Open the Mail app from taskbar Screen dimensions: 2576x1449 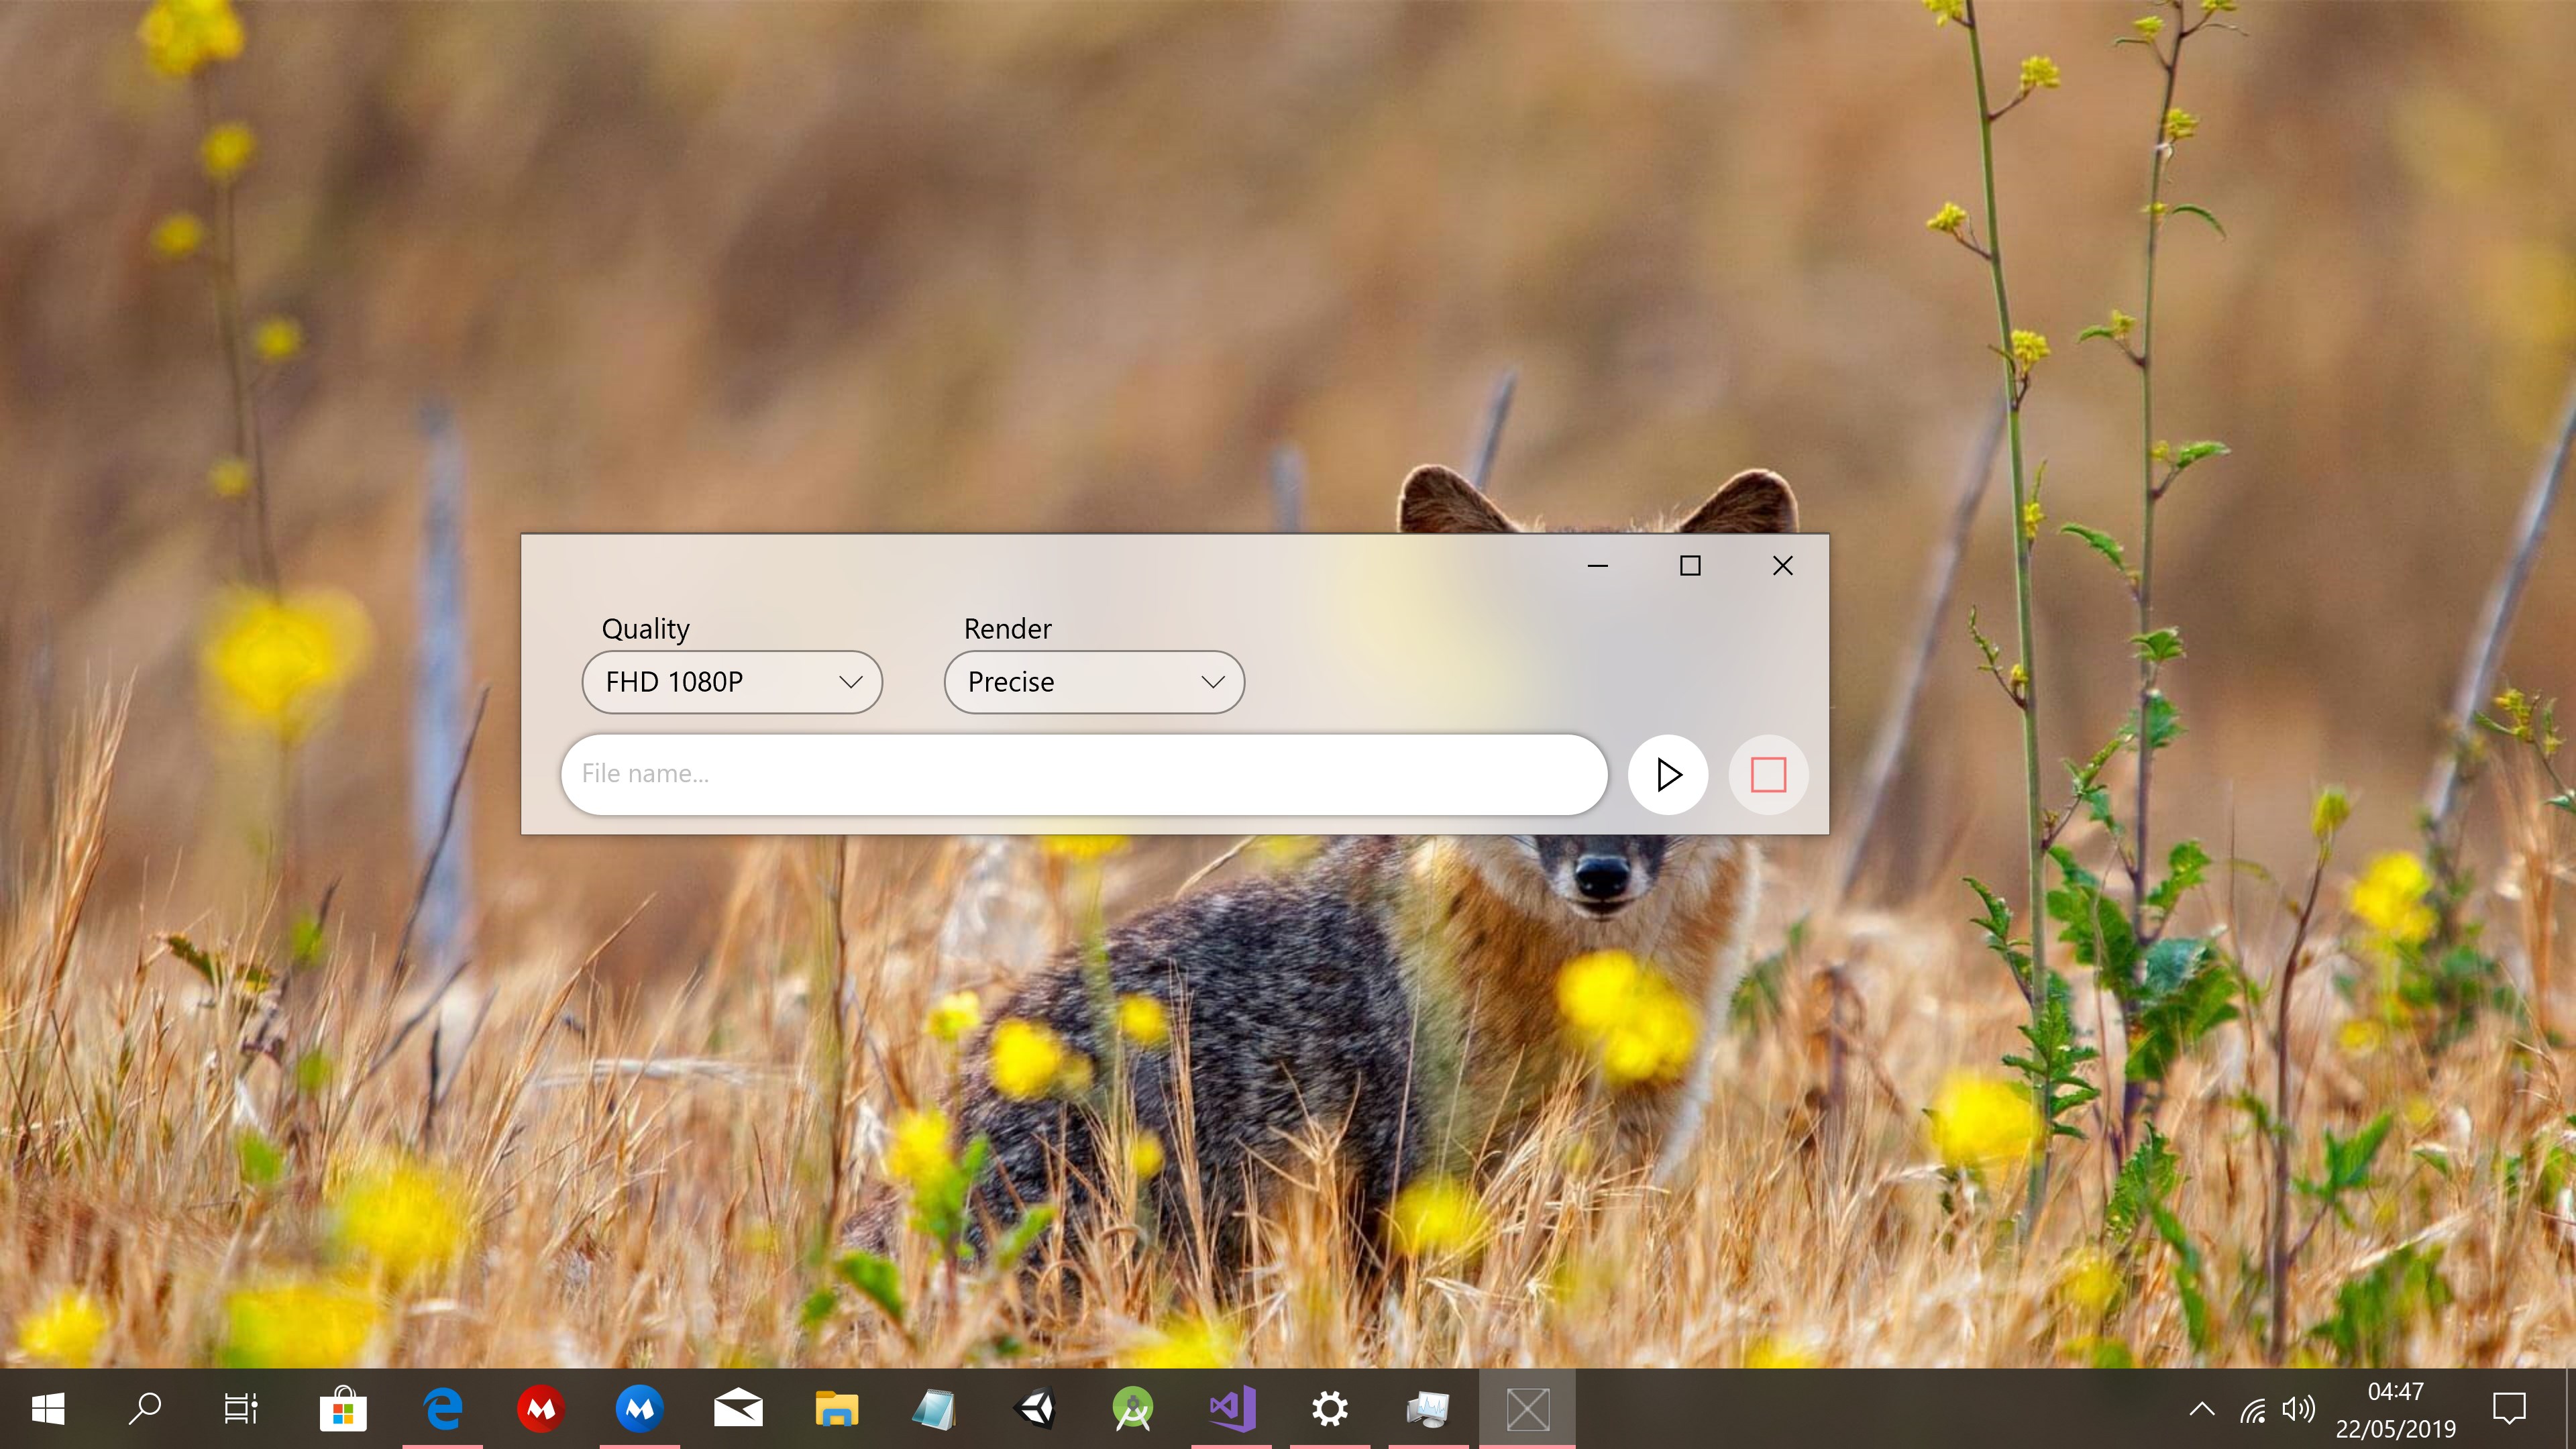738,1409
